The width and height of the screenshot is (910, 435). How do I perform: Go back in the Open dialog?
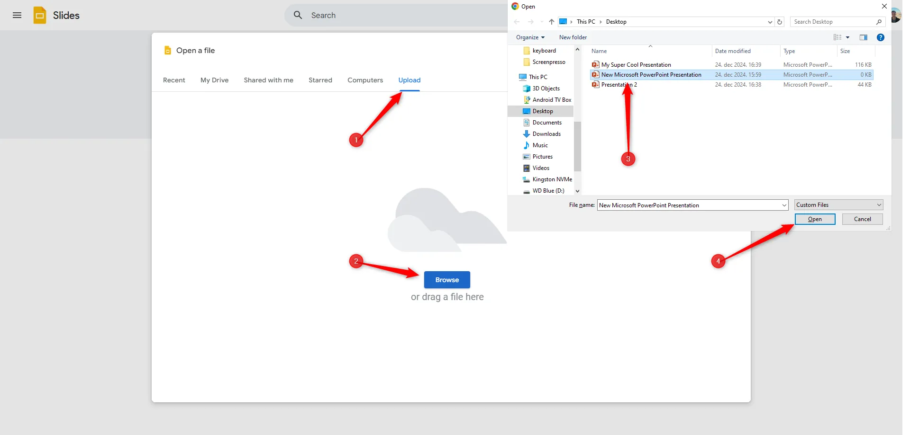[x=517, y=22]
